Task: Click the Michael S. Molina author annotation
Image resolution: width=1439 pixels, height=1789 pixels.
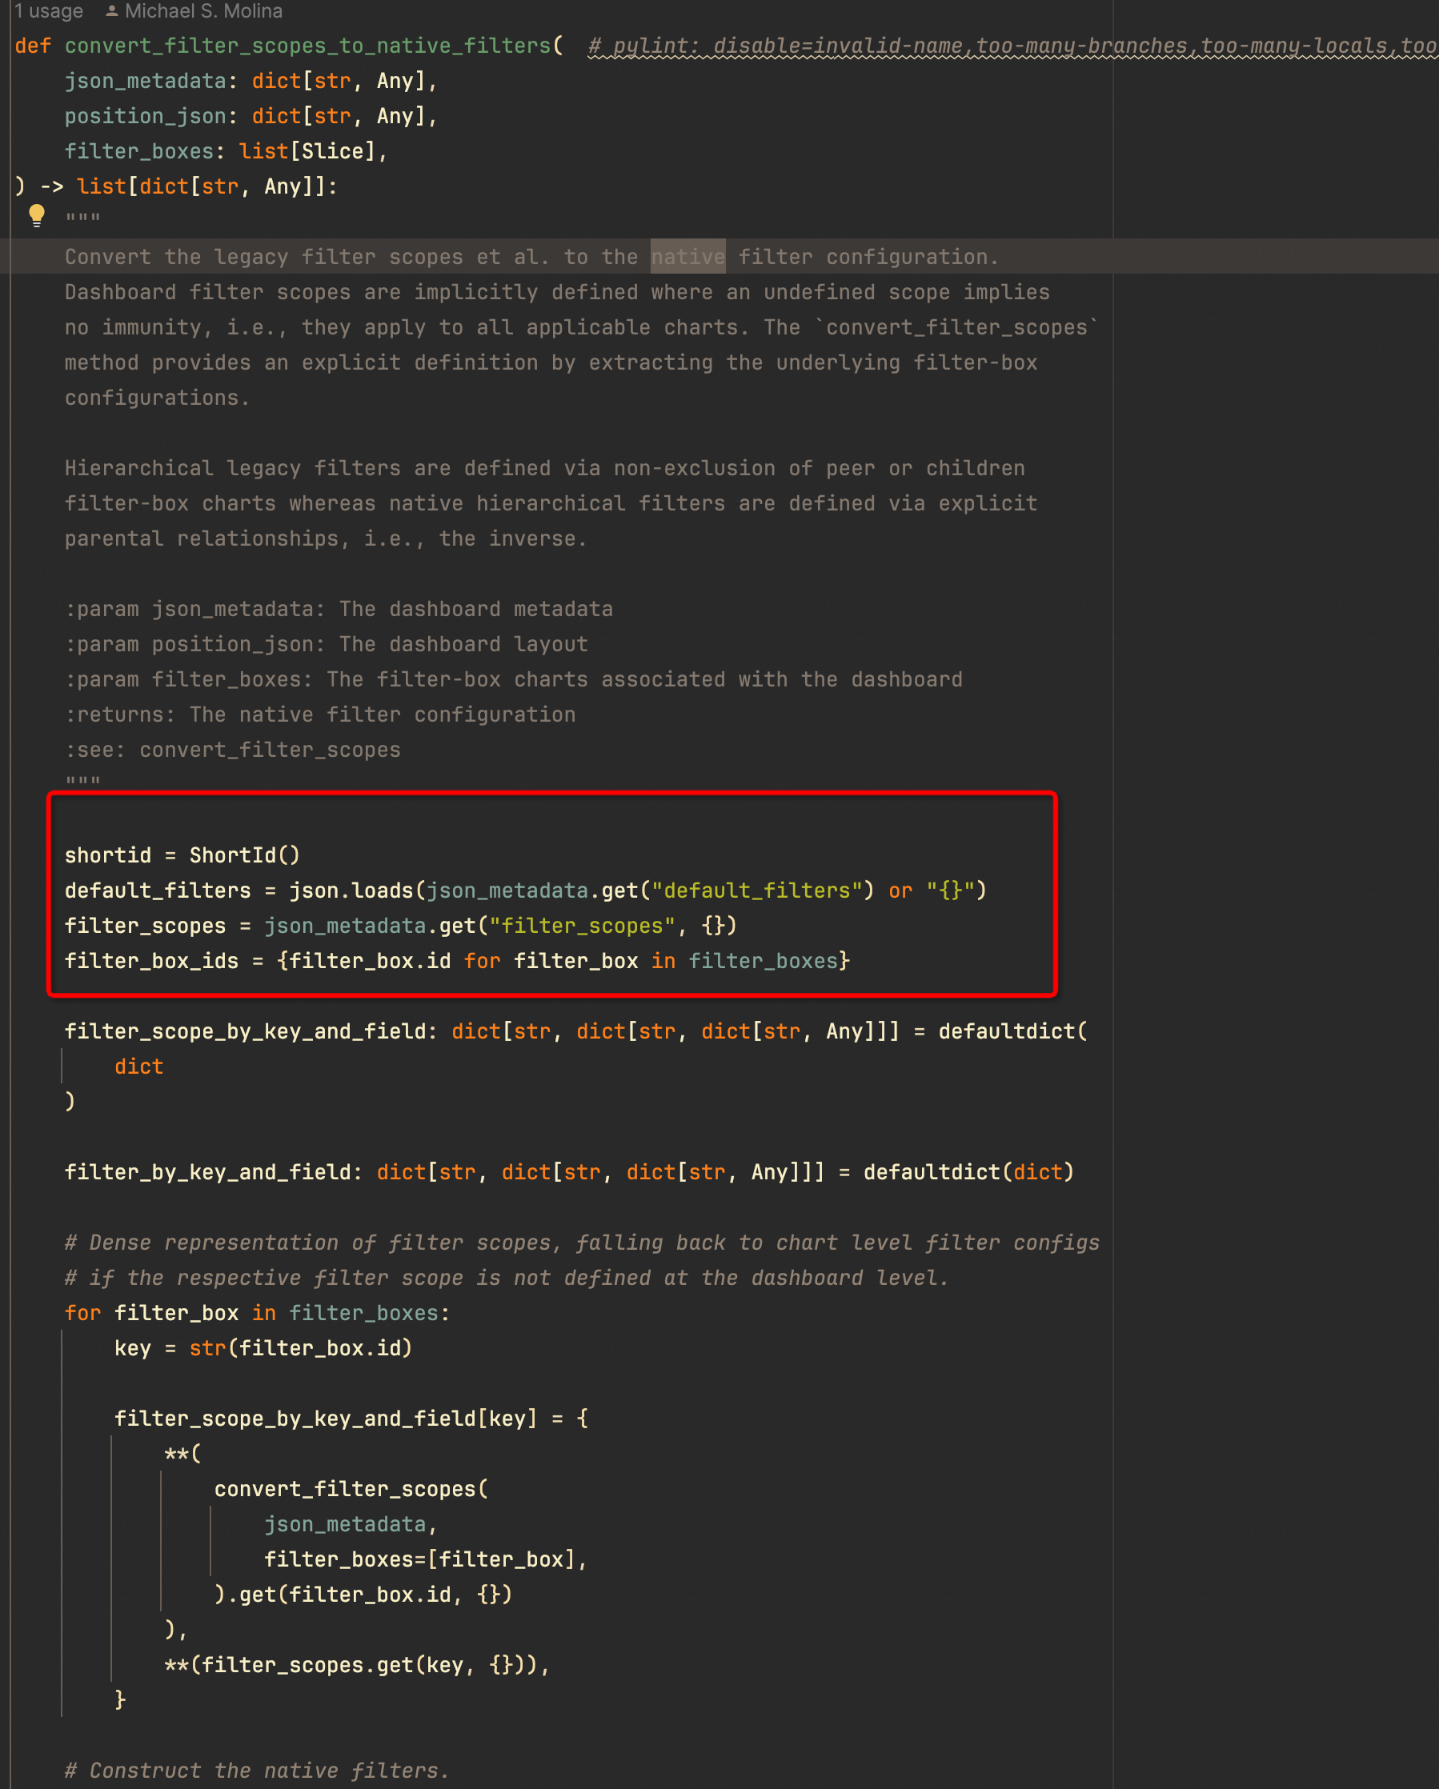Action: tap(203, 12)
